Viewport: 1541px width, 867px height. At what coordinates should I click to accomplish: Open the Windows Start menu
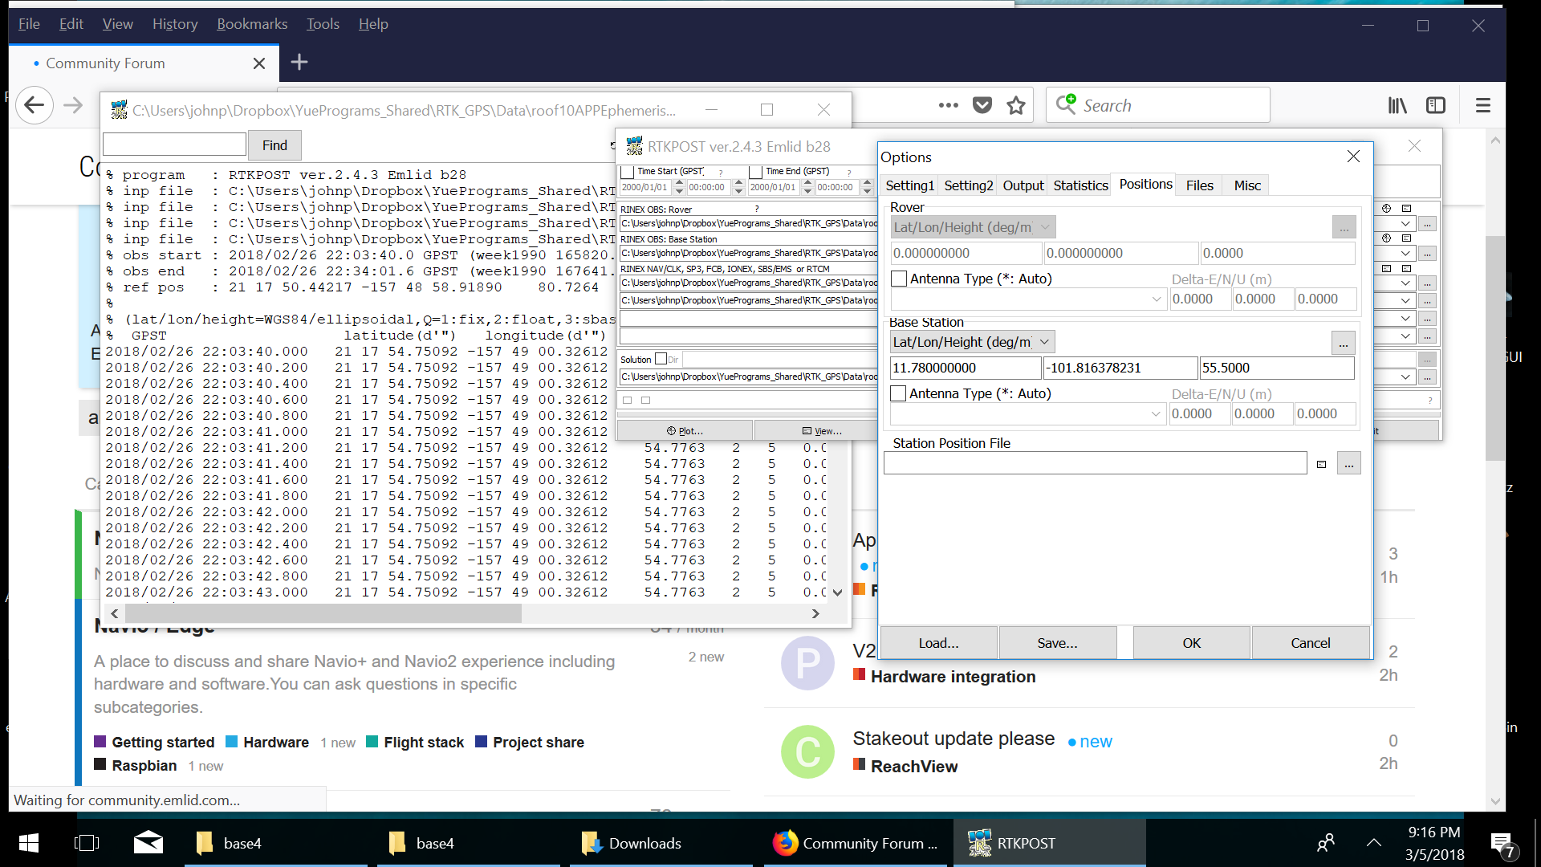tap(28, 843)
